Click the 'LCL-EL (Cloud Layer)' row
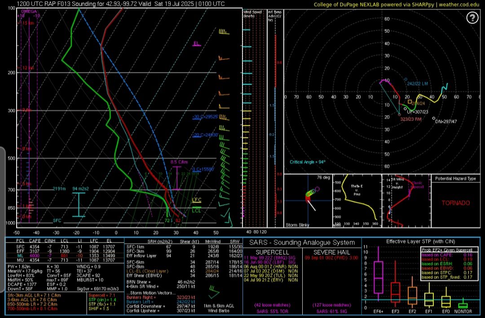Screen dimensions: 485x318 [185, 271]
